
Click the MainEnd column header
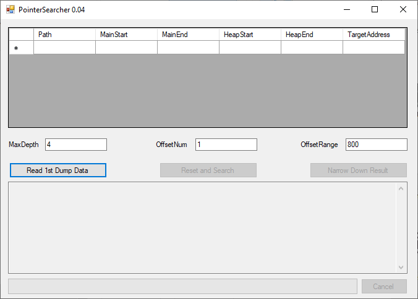pyautogui.click(x=188, y=35)
